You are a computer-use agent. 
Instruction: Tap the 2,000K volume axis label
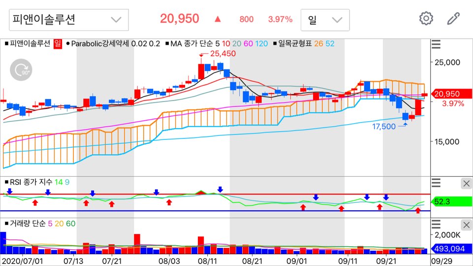point(447,235)
